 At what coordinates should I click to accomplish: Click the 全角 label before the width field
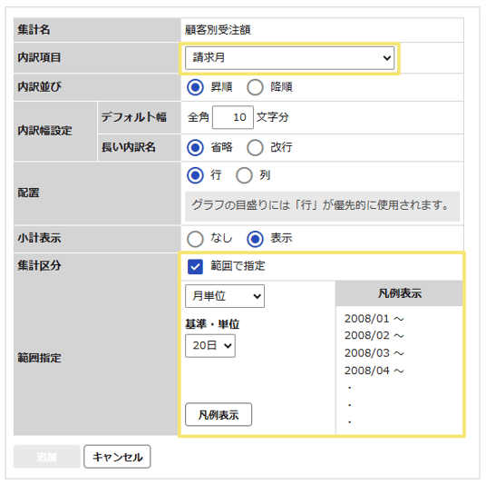199,117
